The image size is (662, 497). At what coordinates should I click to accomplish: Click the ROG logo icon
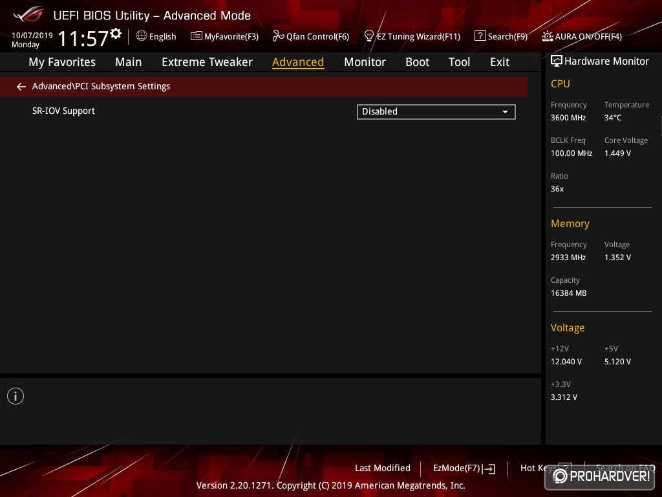pyautogui.click(x=28, y=14)
